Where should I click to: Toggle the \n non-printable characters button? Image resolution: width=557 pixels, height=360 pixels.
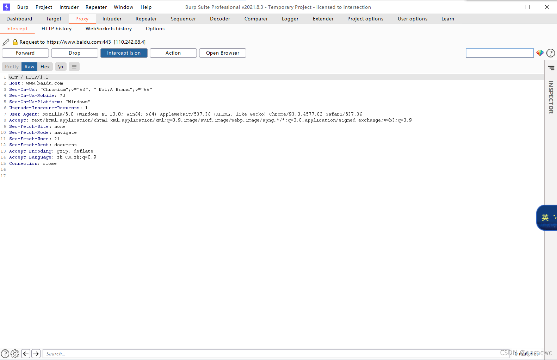pos(61,67)
